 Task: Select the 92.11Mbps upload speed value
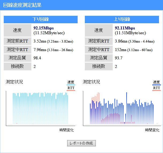coord(125,28)
